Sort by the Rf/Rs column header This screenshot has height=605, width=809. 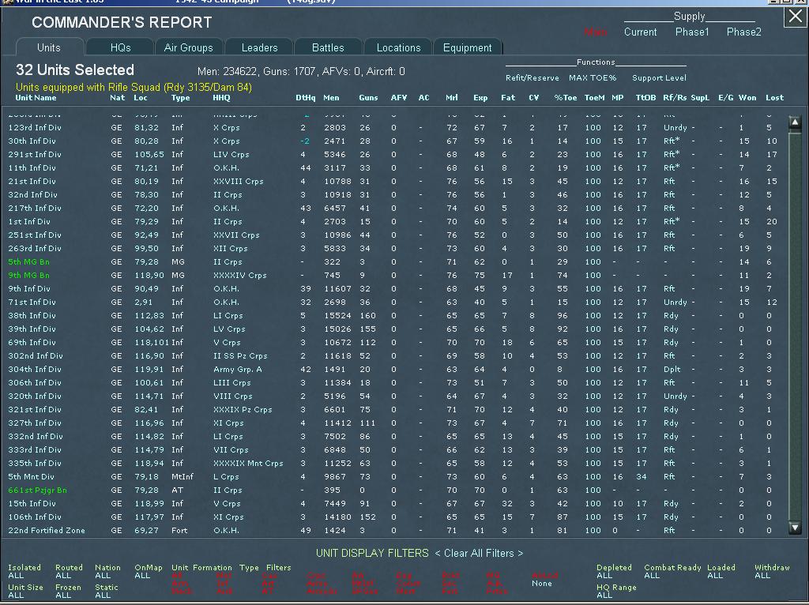675,97
